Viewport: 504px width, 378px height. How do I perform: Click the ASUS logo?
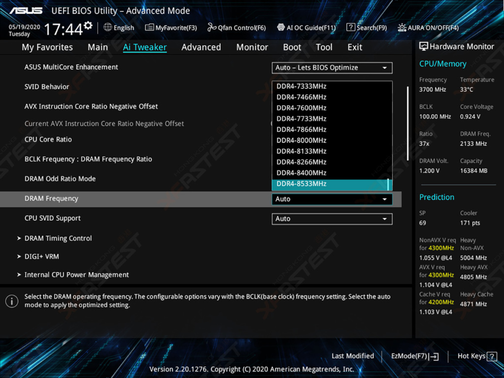point(26,11)
